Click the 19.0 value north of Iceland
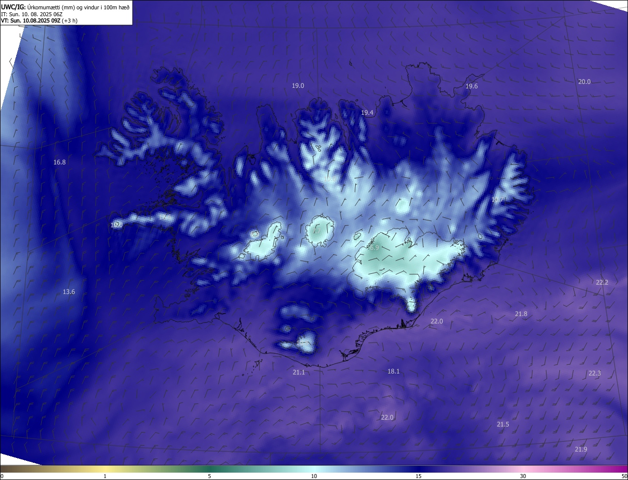This screenshot has height=480, width=628. [298, 85]
